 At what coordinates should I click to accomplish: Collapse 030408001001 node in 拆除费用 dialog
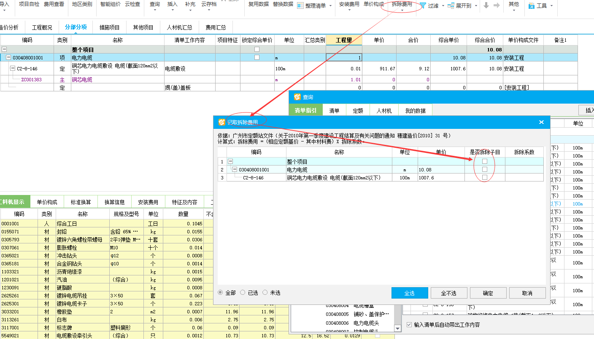tap(235, 169)
